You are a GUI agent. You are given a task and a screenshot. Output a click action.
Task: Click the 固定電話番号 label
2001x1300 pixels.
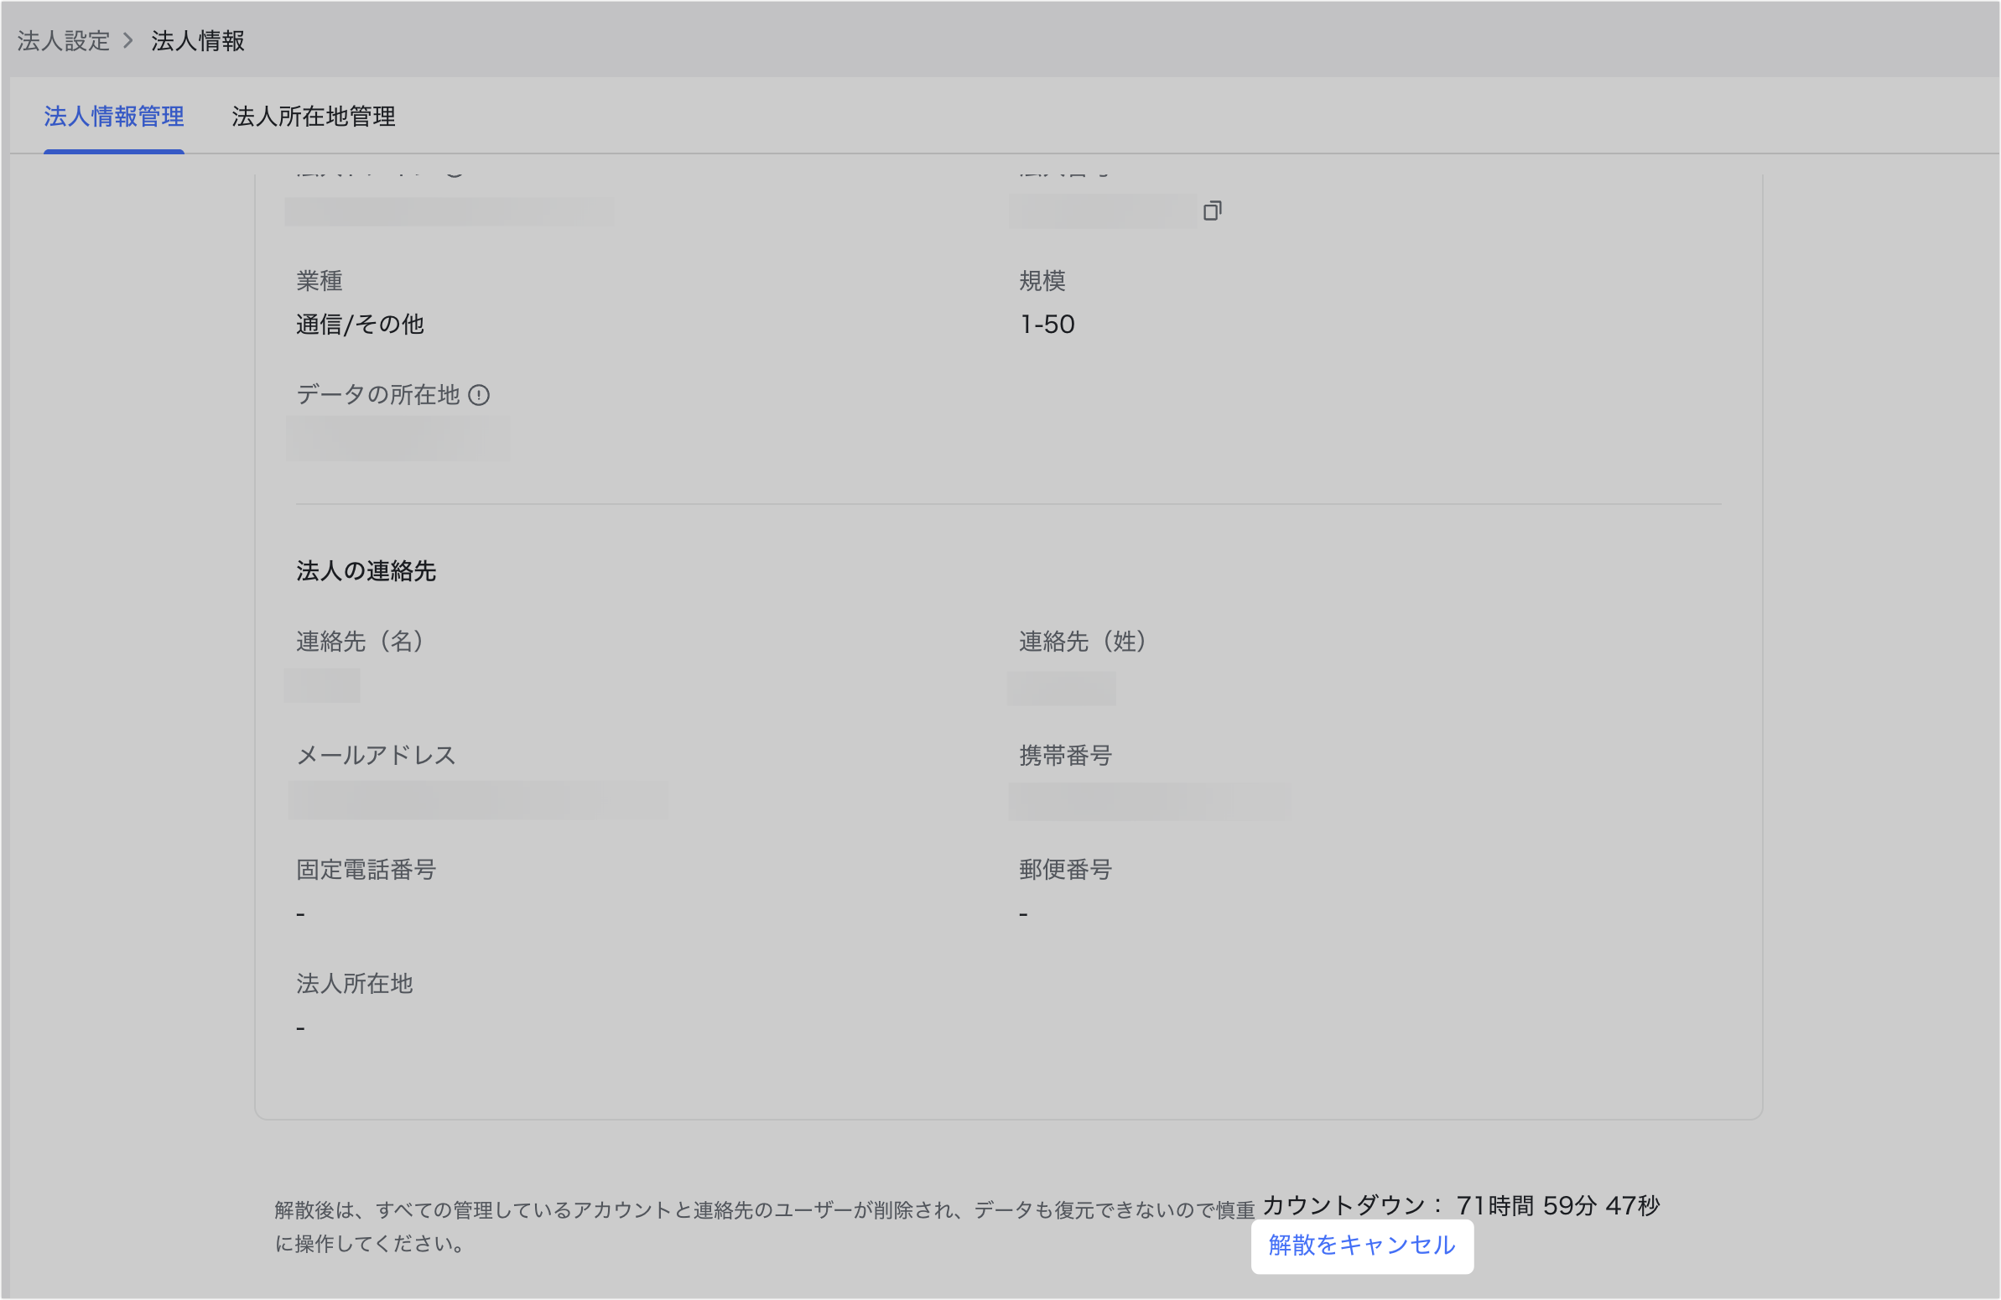[x=366, y=870]
